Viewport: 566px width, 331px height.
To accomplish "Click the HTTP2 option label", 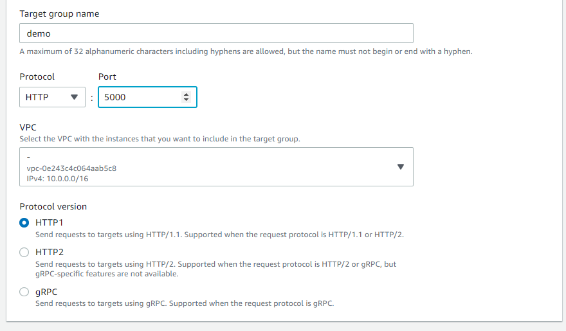I will [x=50, y=252].
